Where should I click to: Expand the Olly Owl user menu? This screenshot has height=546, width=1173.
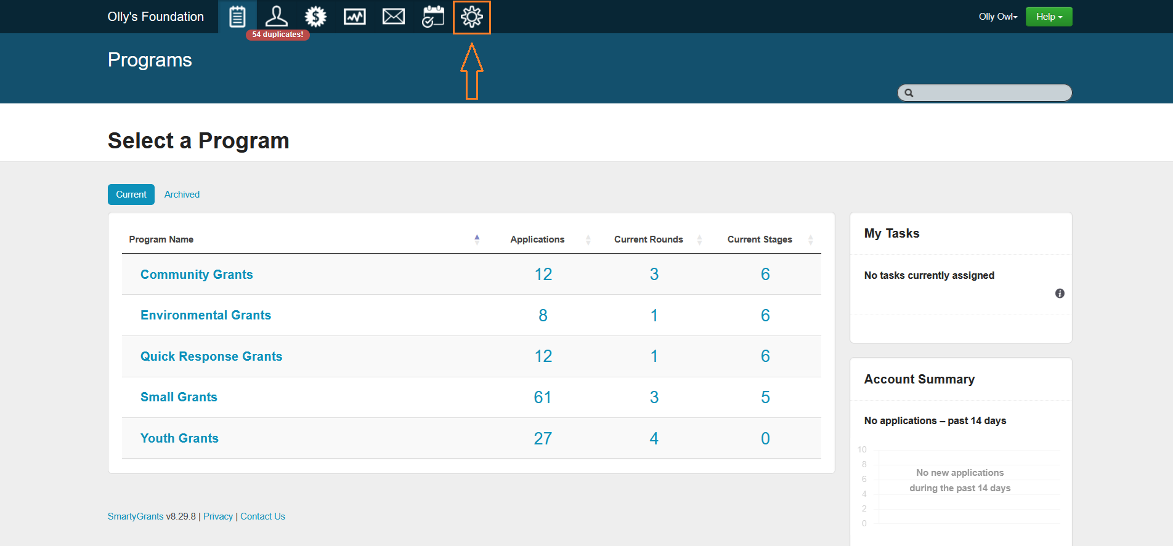pos(997,17)
